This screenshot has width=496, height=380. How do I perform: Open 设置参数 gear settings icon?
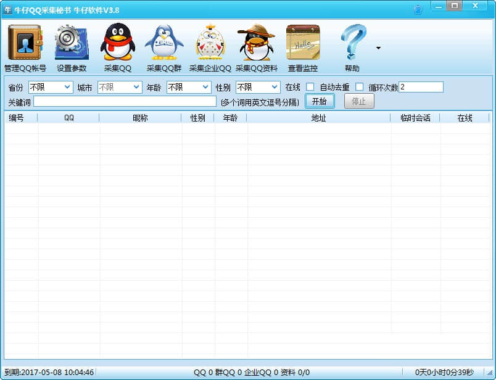[x=72, y=43]
